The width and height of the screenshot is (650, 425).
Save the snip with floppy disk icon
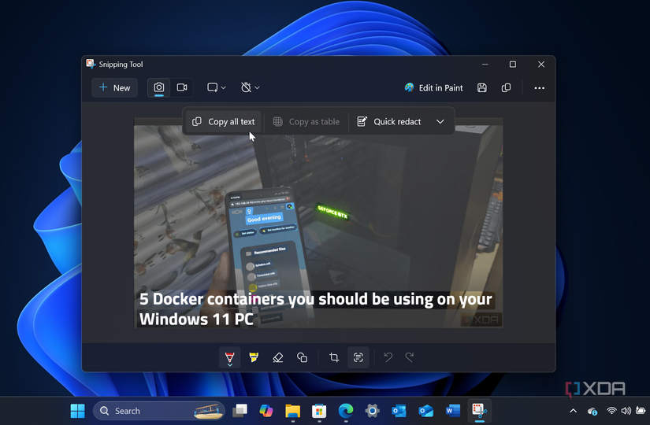pos(481,88)
